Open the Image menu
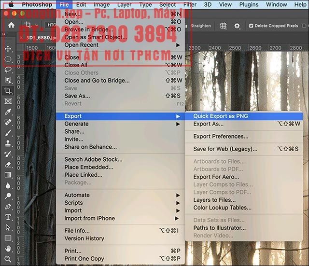The height and width of the screenshot is (266, 309). pos(102,4)
